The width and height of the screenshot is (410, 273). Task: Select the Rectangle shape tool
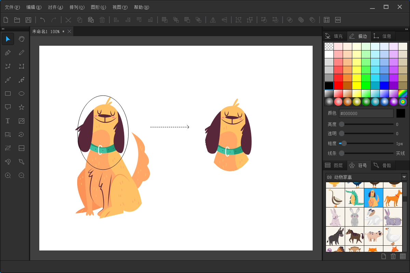pyautogui.click(x=8, y=94)
